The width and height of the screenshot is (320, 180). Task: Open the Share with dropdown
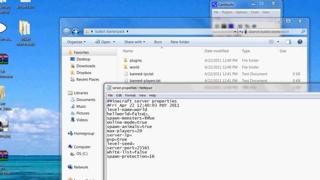134,42
